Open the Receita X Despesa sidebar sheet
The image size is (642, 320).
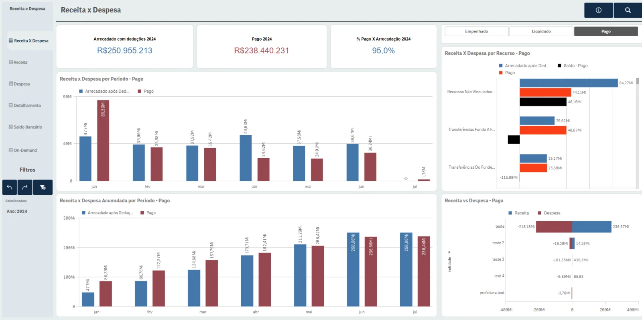(x=30, y=41)
